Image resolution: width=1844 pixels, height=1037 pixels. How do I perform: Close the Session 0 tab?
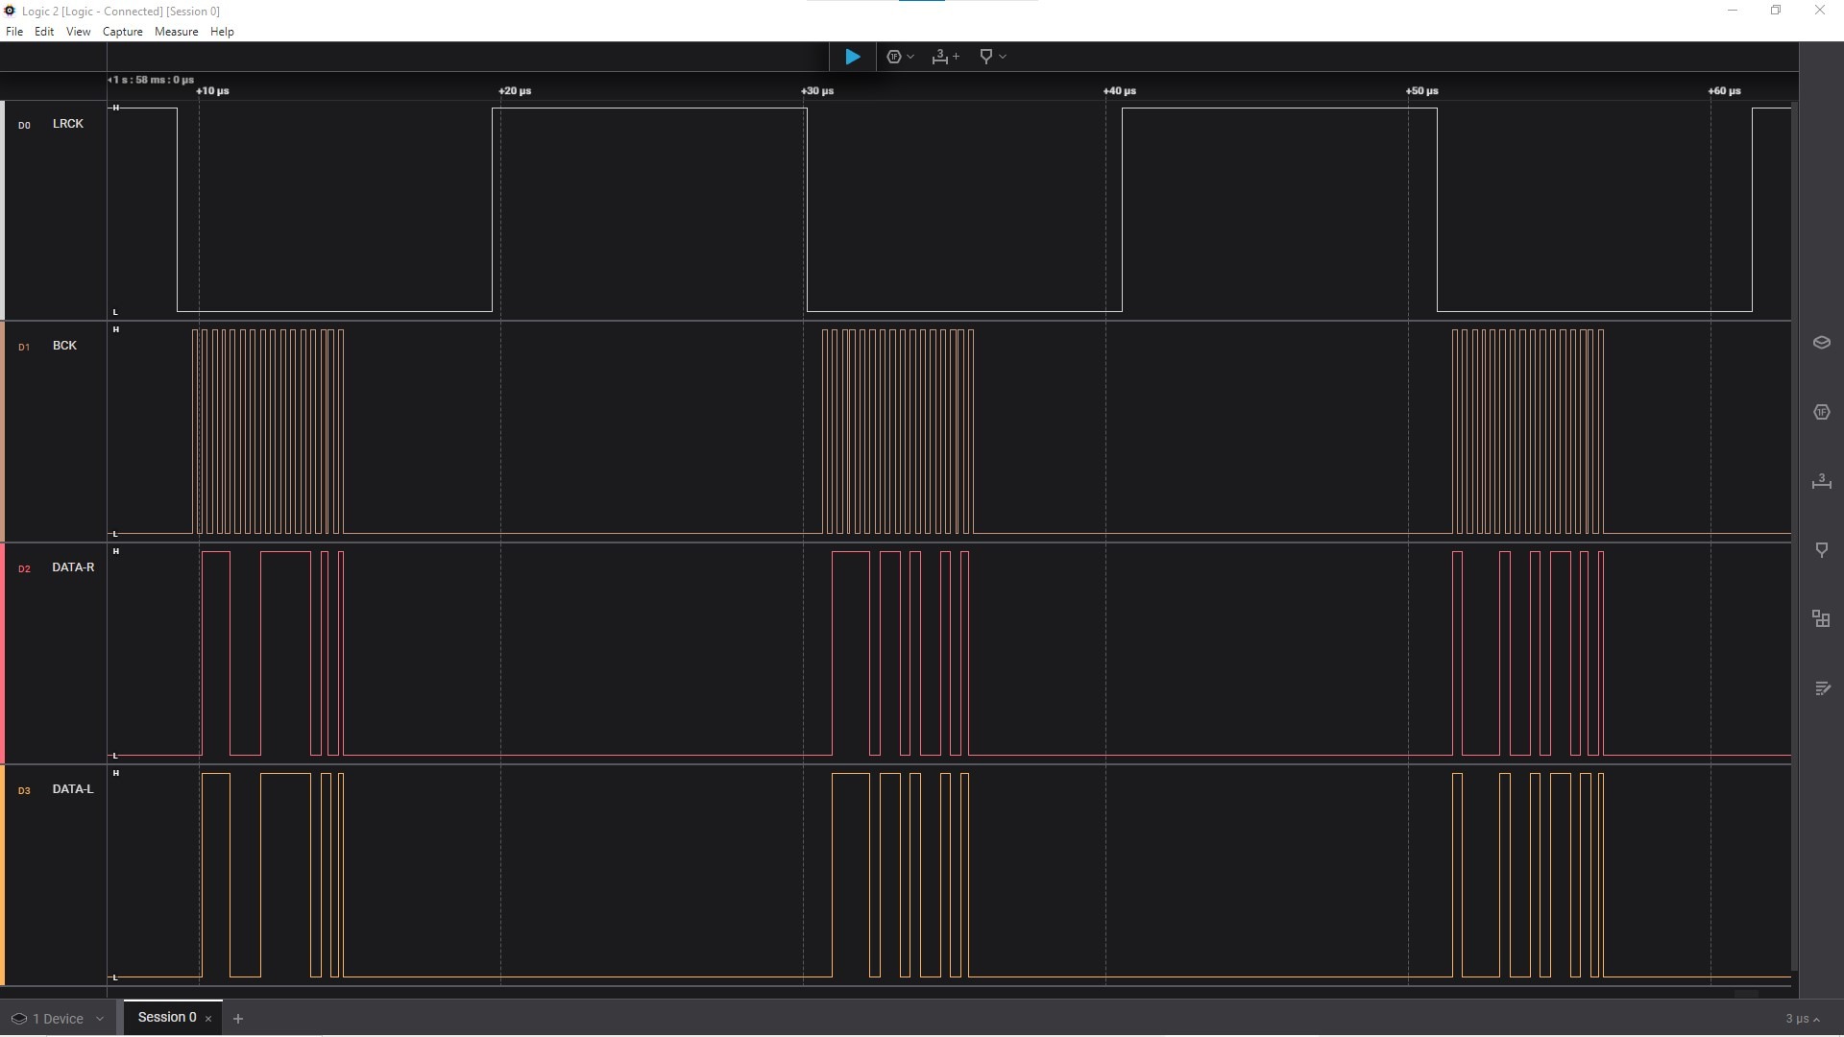[x=208, y=1019]
